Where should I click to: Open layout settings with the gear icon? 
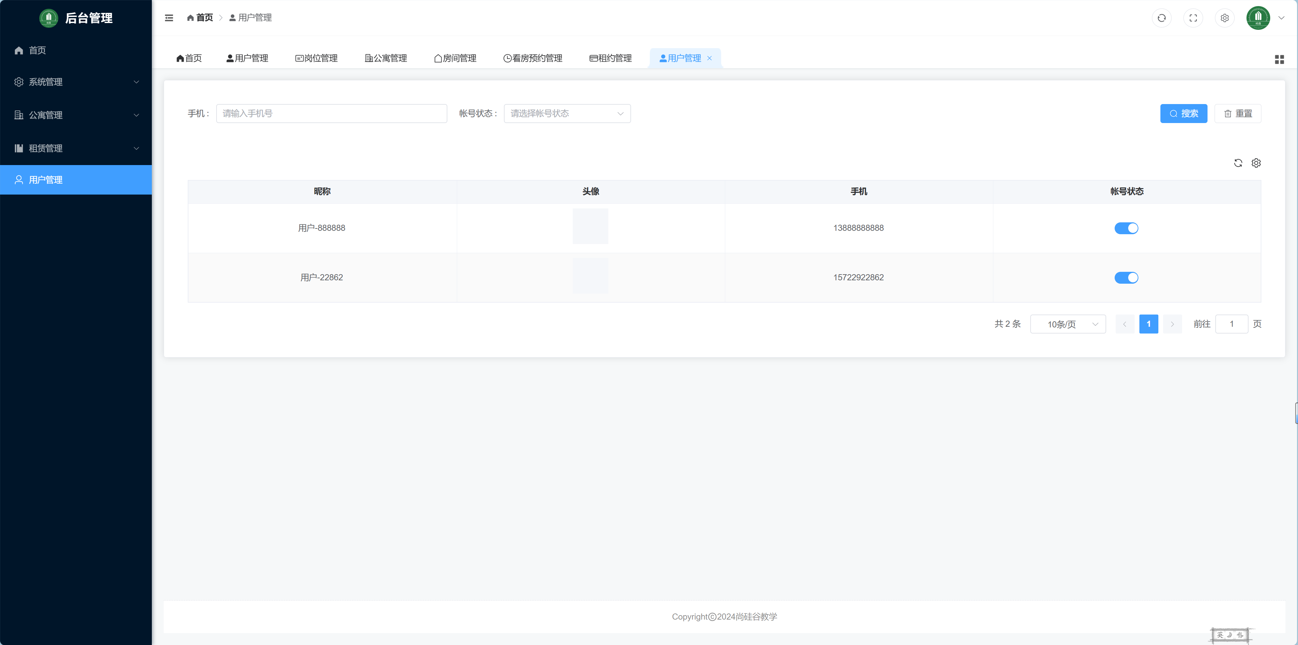pos(1225,18)
